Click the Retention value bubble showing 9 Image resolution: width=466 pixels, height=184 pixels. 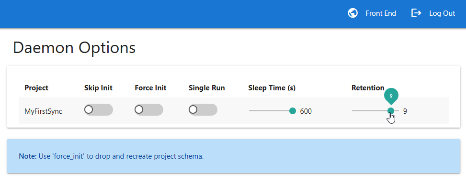(391, 96)
